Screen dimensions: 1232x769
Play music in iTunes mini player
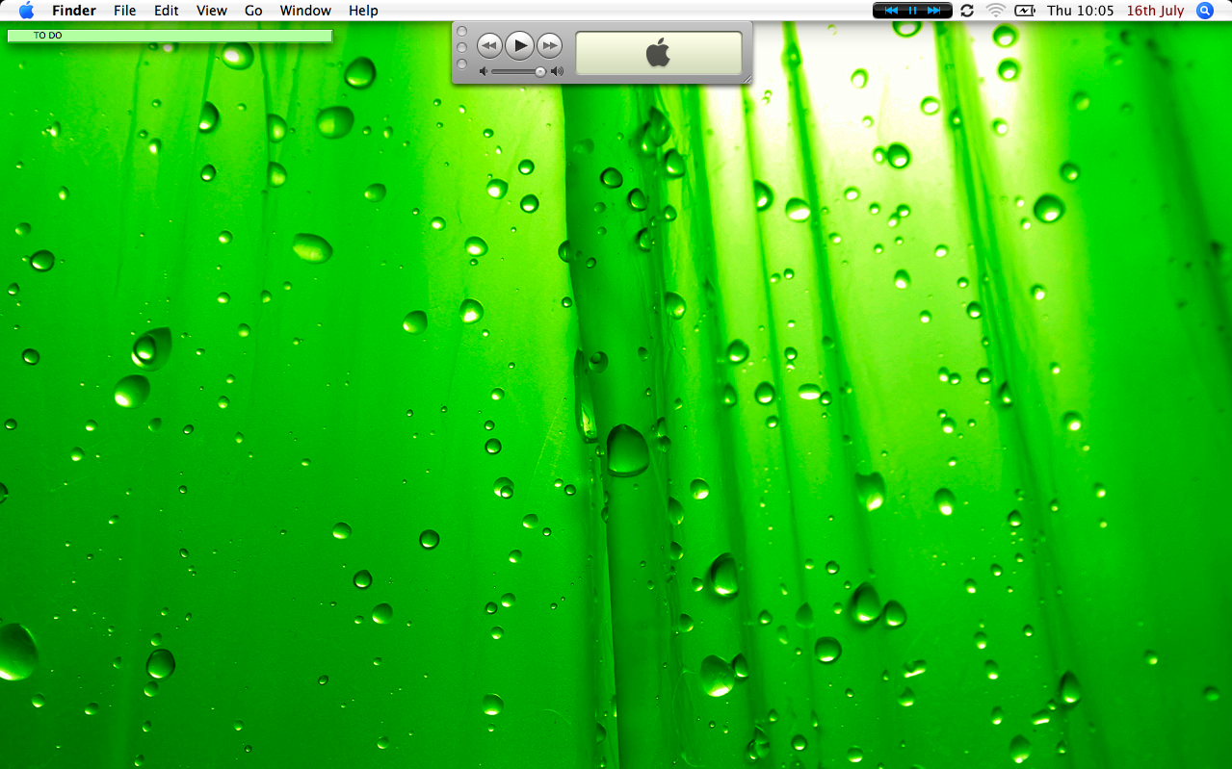(519, 45)
